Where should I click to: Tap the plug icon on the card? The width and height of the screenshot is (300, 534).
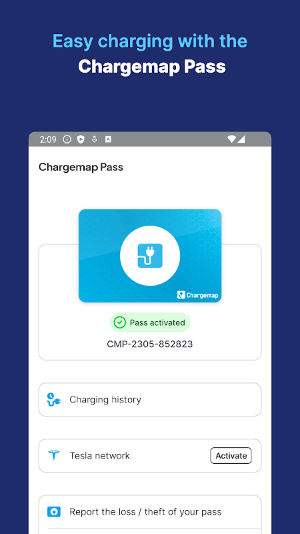[150, 256]
